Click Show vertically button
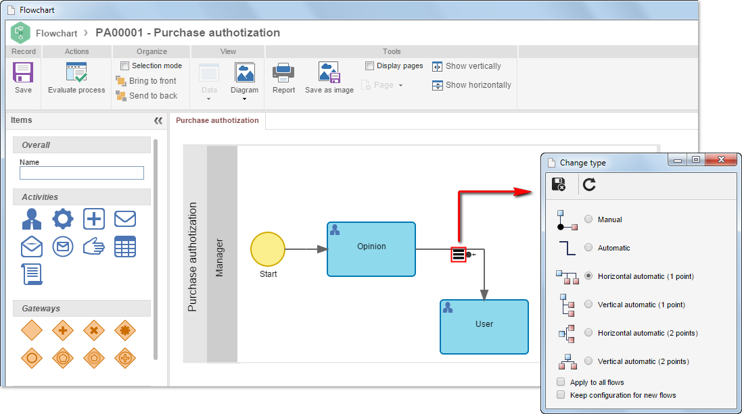Image resolution: width=742 pixels, height=414 pixels. [467, 66]
